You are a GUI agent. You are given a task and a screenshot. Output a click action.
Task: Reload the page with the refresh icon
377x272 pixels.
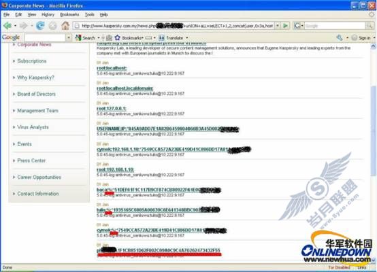(40, 25)
